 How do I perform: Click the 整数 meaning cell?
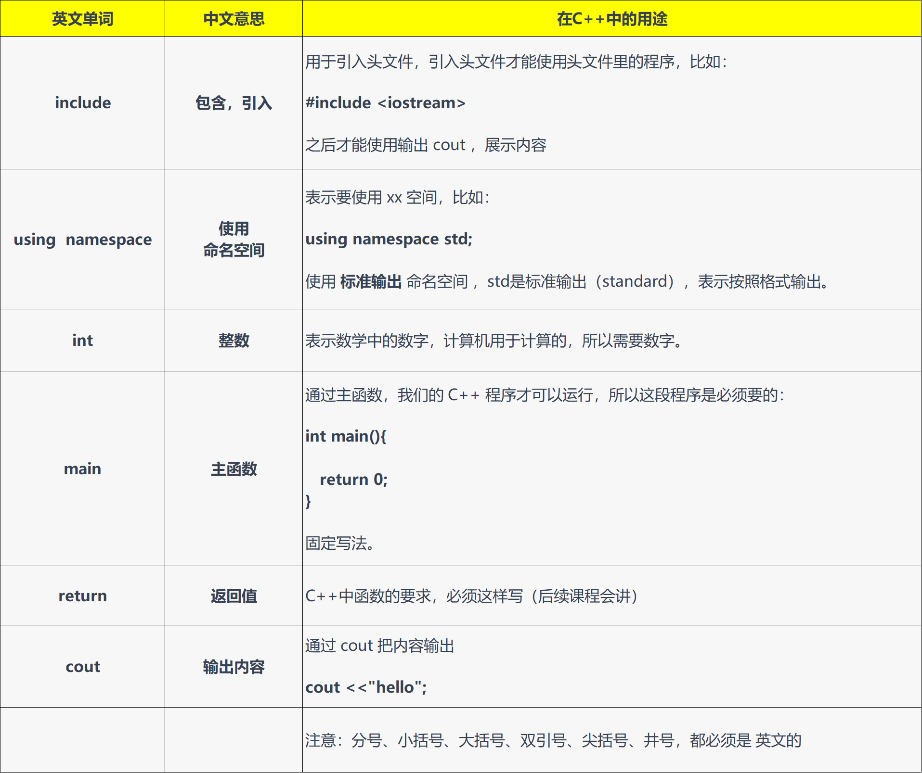click(234, 341)
